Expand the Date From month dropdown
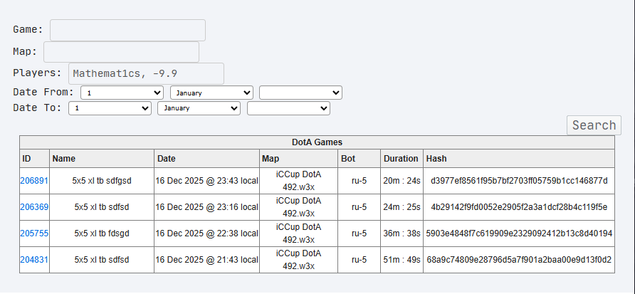635x294 pixels. (211, 93)
